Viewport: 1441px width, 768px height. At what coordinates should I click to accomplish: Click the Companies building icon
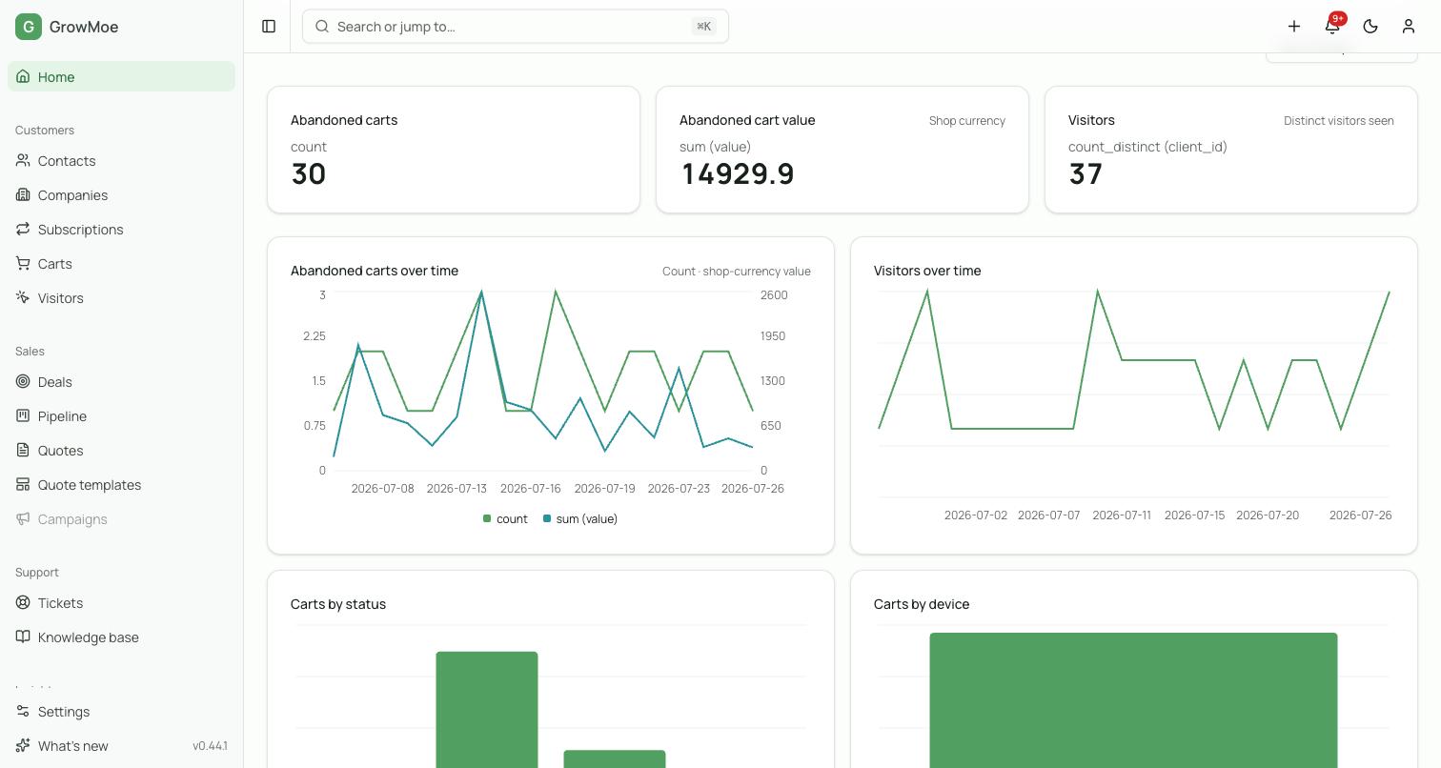click(x=23, y=195)
